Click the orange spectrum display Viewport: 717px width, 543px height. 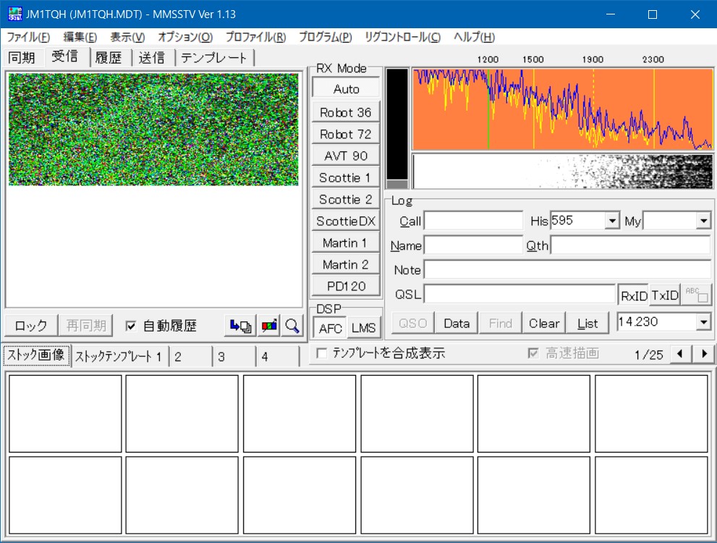pyautogui.click(x=562, y=109)
